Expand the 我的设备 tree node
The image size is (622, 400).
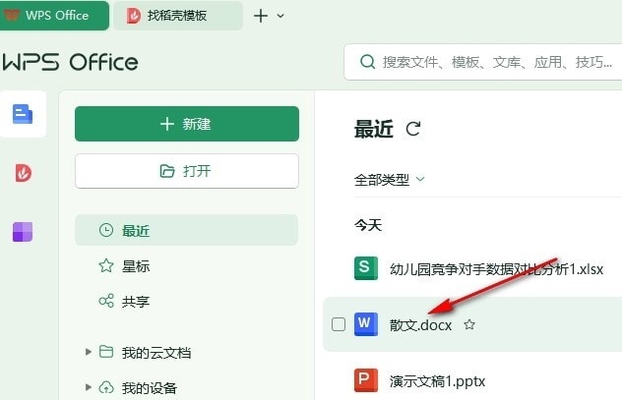89,387
